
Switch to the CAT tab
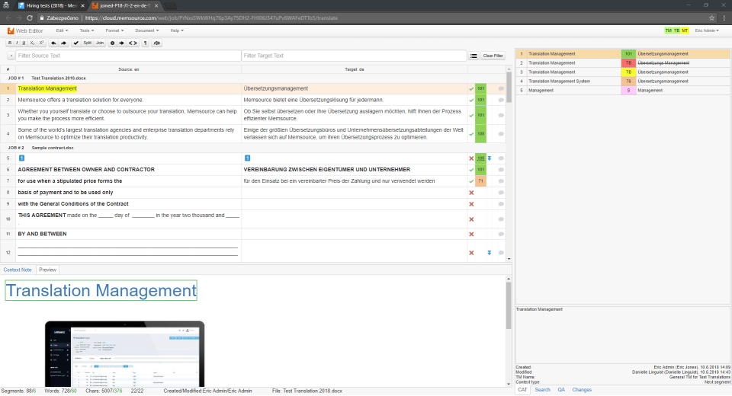[x=522, y=390]
